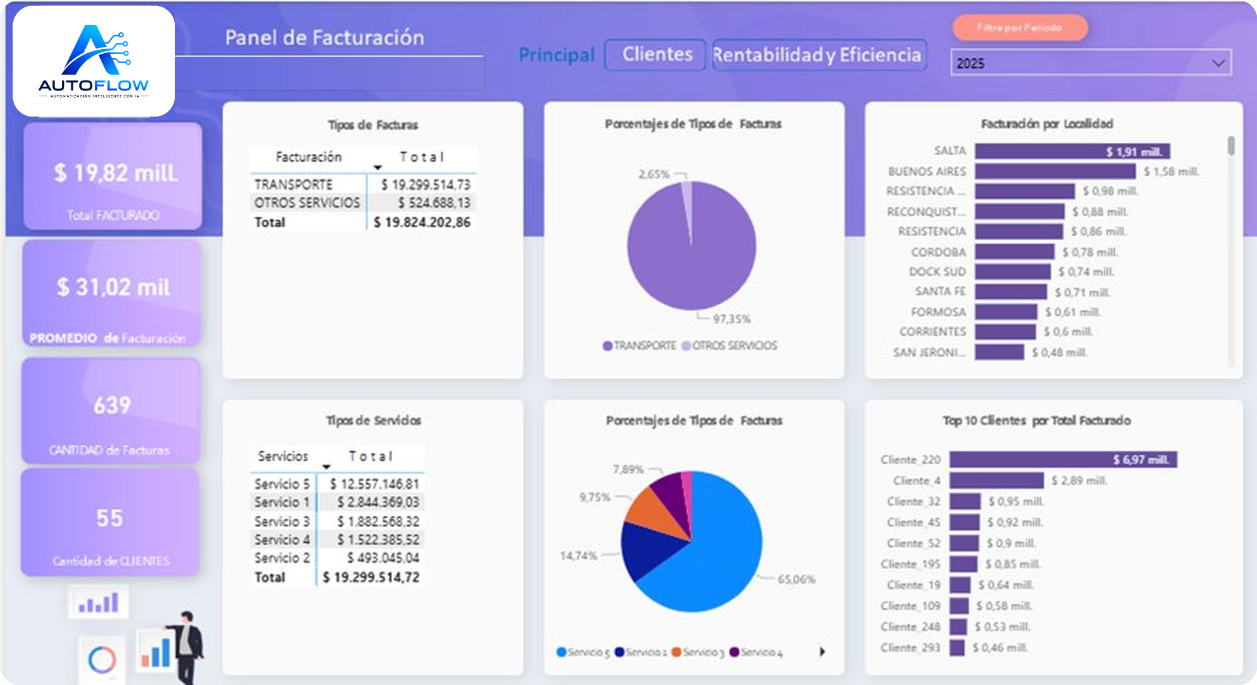Click TRANSPORTE legend color marker
Screen dimensions: 1257x685
pos(608,346)
